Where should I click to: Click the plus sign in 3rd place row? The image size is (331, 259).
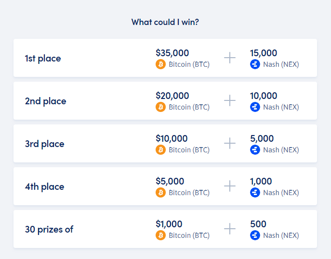pos(230,143)
